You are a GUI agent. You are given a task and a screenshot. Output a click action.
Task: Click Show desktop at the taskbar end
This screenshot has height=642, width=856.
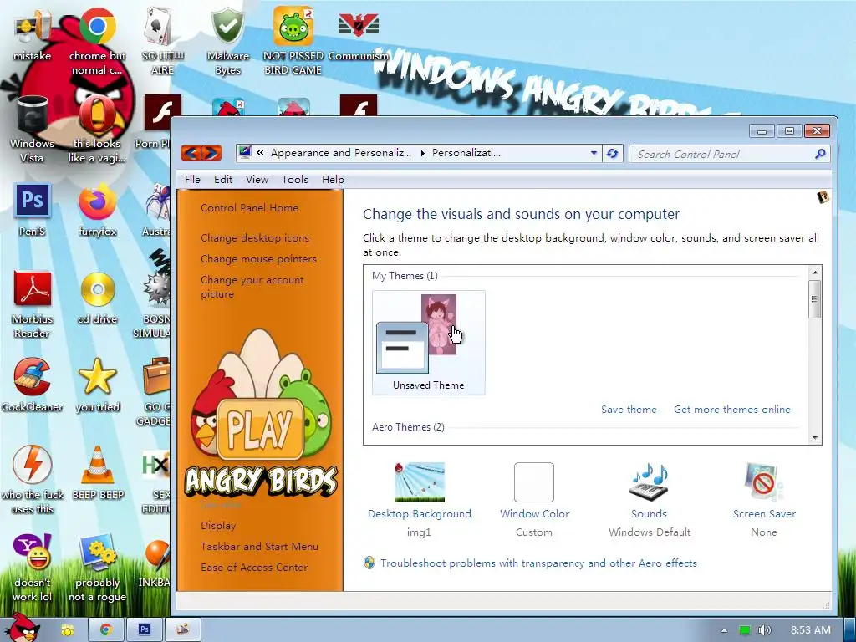[849, 629]
